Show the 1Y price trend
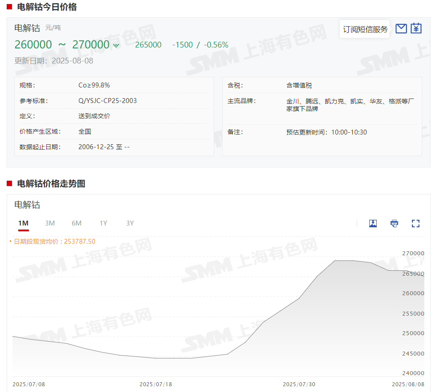 pyautogui.click(x=103, y=223)
